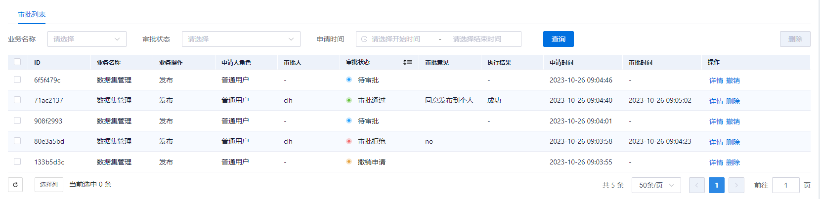
Task: Click the 选择列 button
Action: [48, 185]
